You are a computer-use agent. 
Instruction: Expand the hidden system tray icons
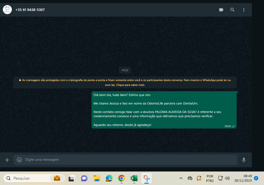pyautogui.click(x=181, y=178)
